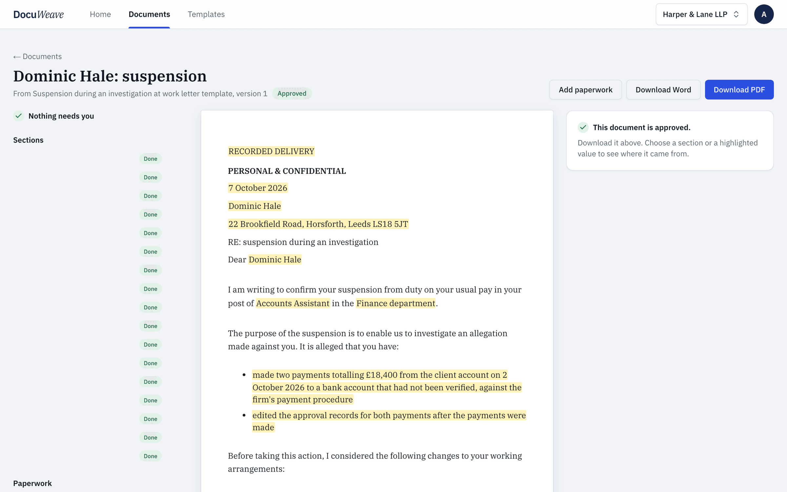Click the 'RE: suspension during an investigation' line
This screenshot has width=787, height=492.
point(303,242)
